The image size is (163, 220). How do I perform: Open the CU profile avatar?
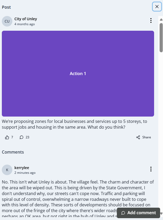7,21
